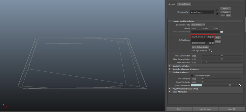
Task: Click Load Attributes button
Action: (205, 109)
